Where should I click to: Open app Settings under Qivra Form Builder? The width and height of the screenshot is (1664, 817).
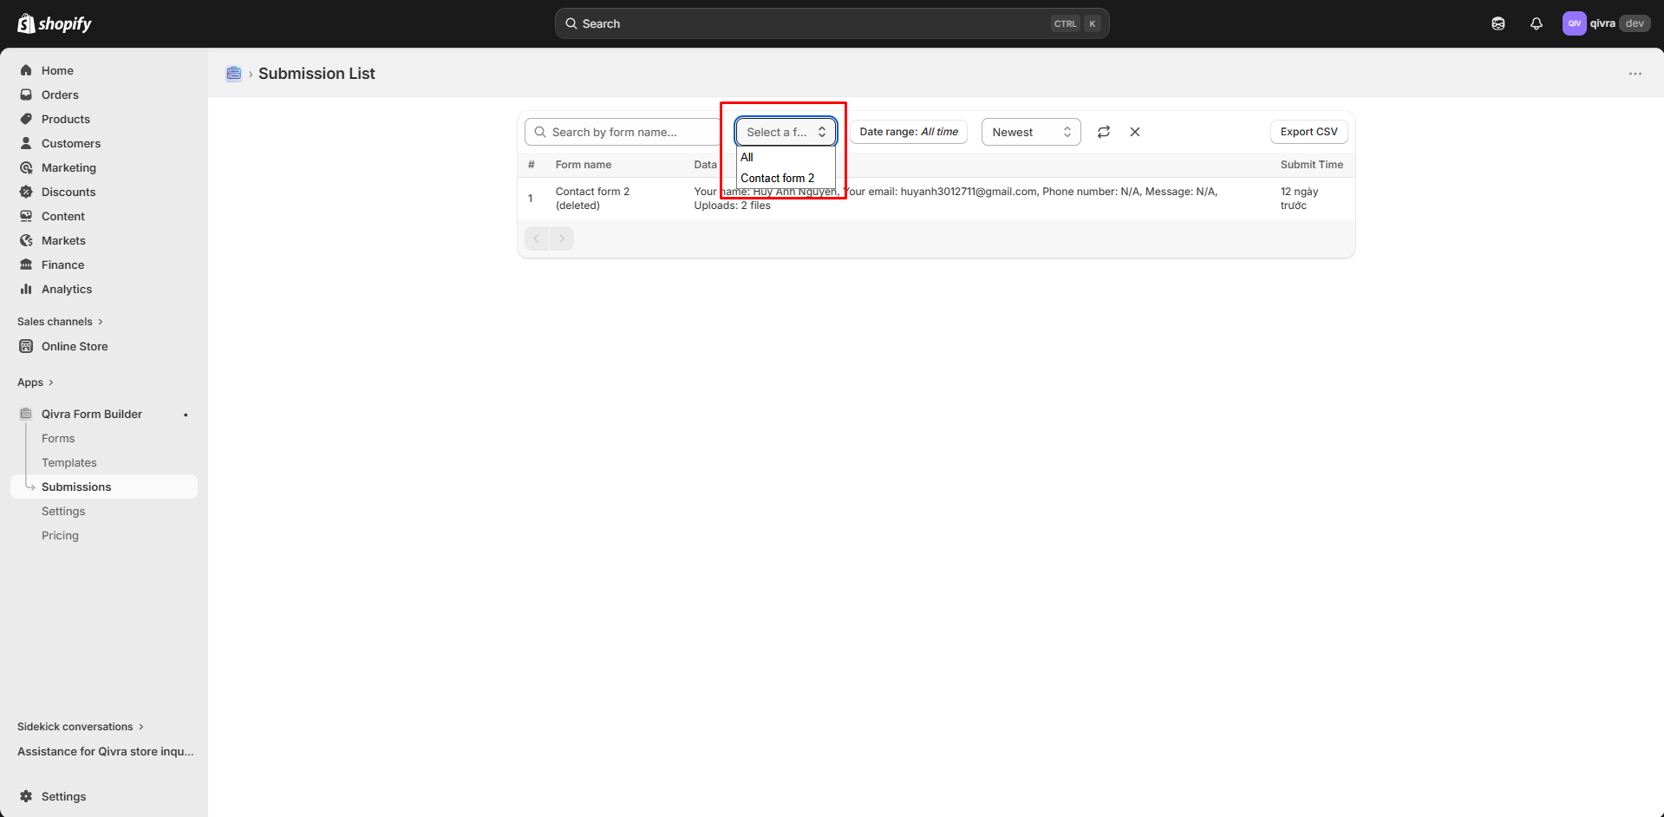(x=63, y=511)
